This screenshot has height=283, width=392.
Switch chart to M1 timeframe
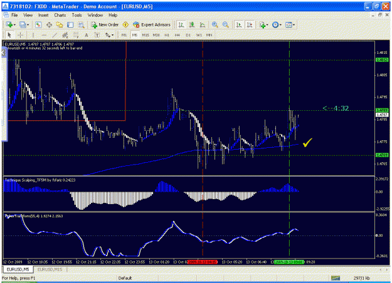124,35
